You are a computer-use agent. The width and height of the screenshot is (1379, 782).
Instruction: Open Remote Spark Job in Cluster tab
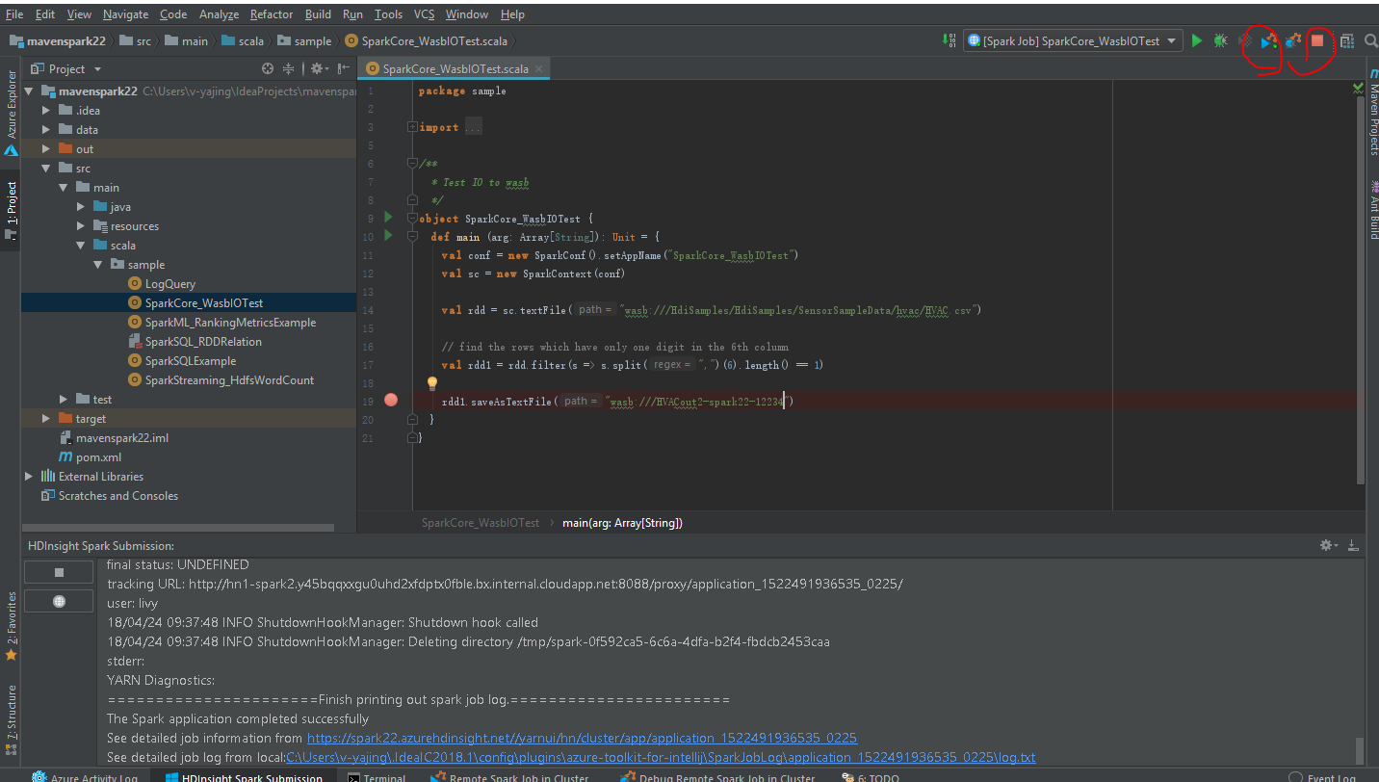tap(510, 777)
